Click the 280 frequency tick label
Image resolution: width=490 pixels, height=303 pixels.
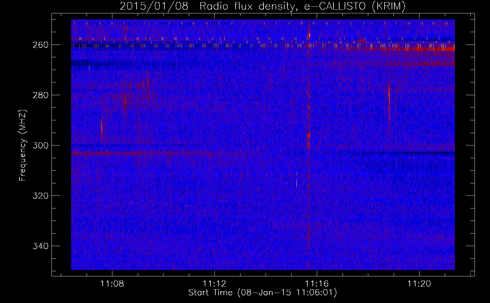41,95
